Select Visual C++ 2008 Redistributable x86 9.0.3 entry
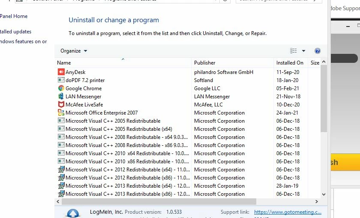 126,145
